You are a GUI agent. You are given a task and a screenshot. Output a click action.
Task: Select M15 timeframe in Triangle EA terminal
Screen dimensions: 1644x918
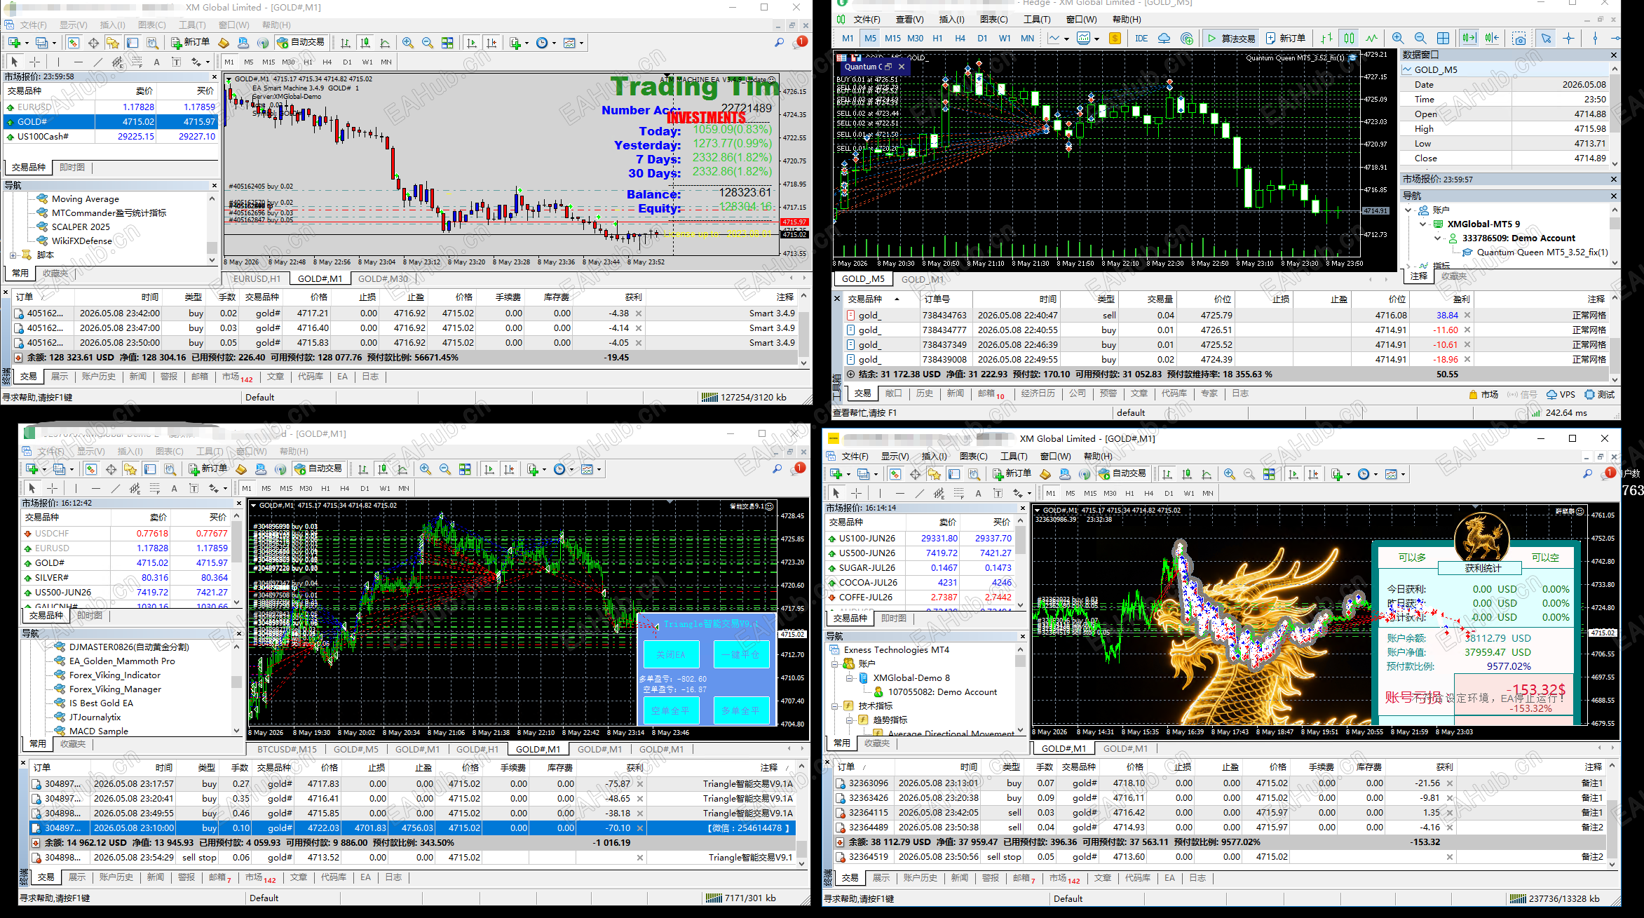tap(286, 488)
